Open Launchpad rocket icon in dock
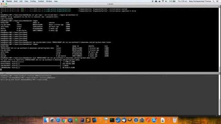The image size is (221, 124). [52, 120]
